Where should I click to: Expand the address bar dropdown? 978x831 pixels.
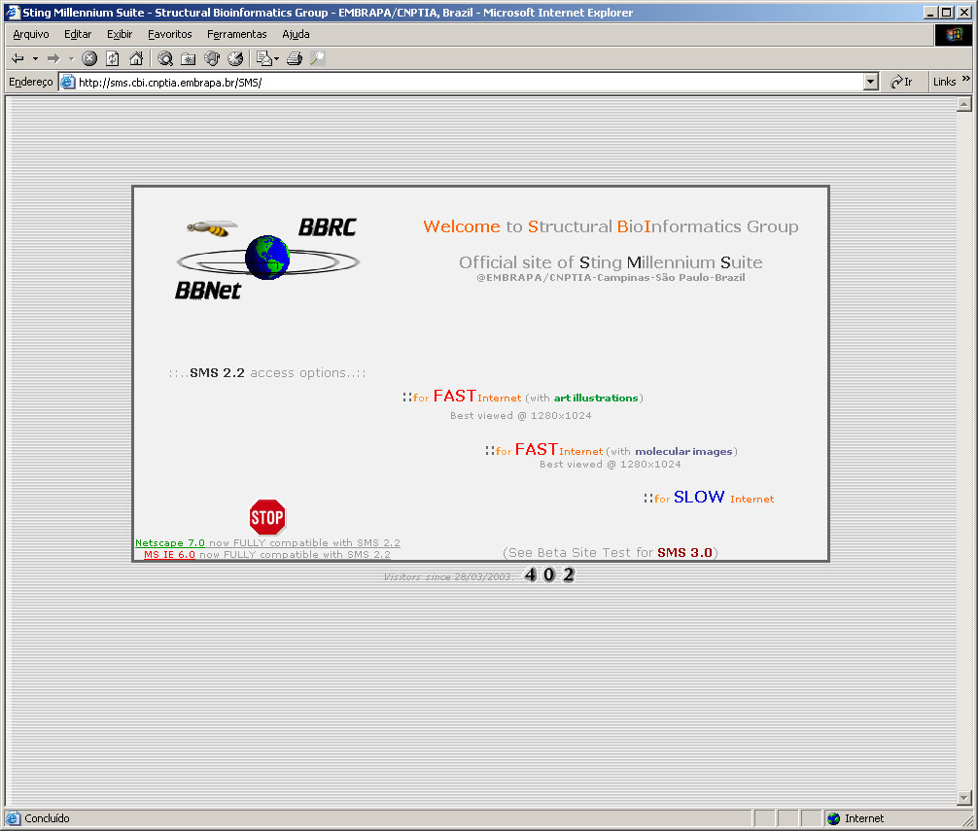[x=871, y=82]
